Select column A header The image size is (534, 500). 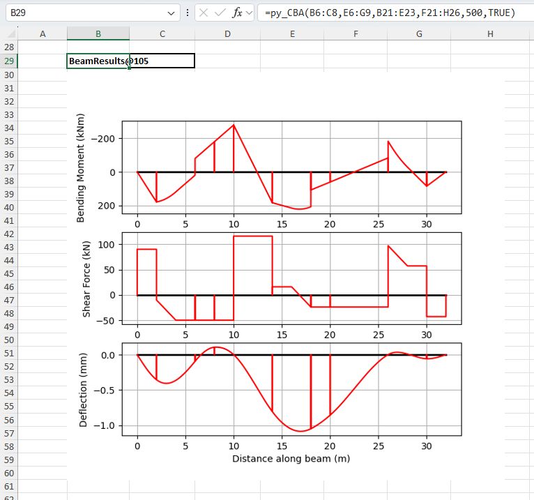pyautogui.click(x=43, y=33)
